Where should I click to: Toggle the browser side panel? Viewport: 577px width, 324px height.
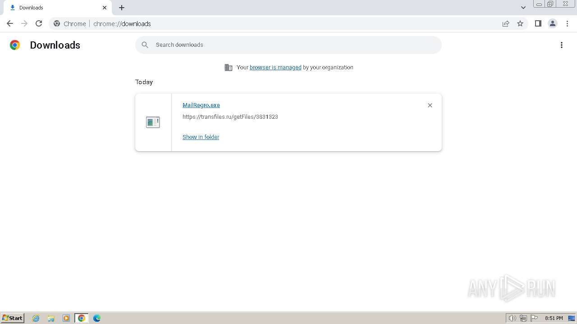pyautogui.click(x=538, y=23)
